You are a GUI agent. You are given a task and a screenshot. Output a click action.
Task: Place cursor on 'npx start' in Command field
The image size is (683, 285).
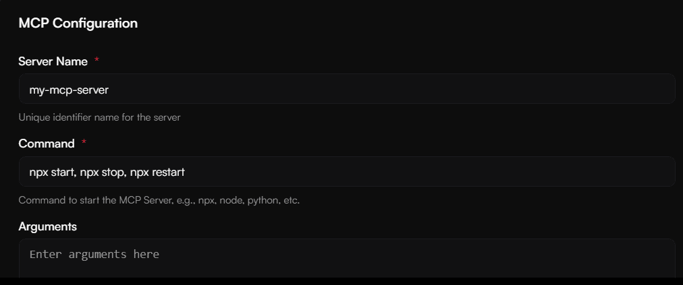tap(52, 172)
